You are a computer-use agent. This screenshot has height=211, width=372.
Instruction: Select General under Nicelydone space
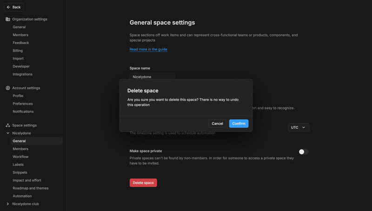click(x=37, y=141)
